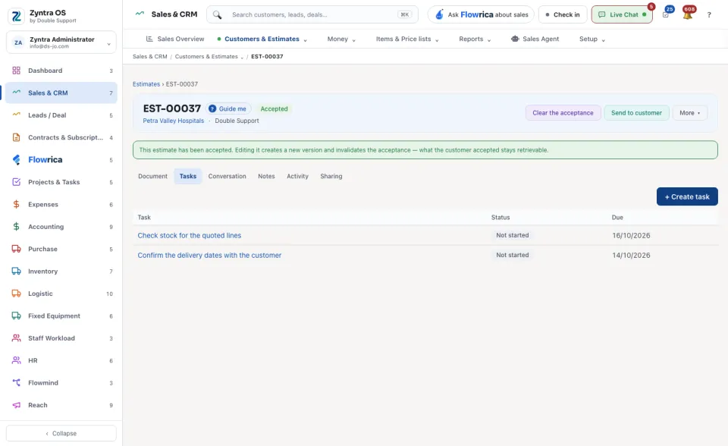The width and height of the screenshot is (728, 446).
Task: Focus the Search customers, leads, deals field
Action: point(313,15)
